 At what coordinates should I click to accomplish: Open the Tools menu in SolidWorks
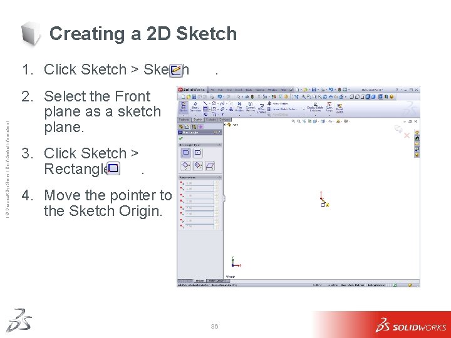(249, 90)
